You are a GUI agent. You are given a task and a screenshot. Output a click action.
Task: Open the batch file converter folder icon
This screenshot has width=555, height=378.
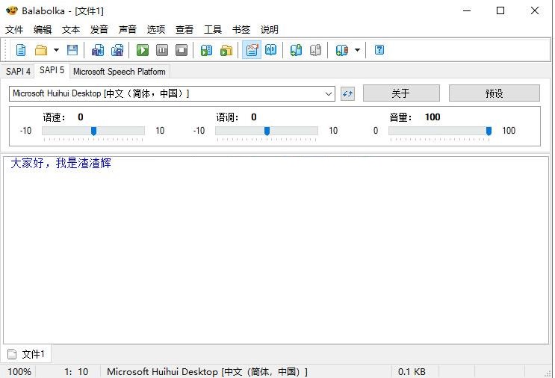[226, 50]
